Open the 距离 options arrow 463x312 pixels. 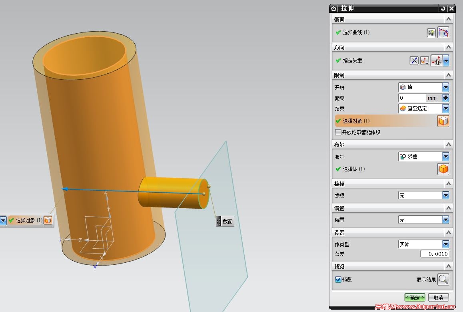coord(445,98)
